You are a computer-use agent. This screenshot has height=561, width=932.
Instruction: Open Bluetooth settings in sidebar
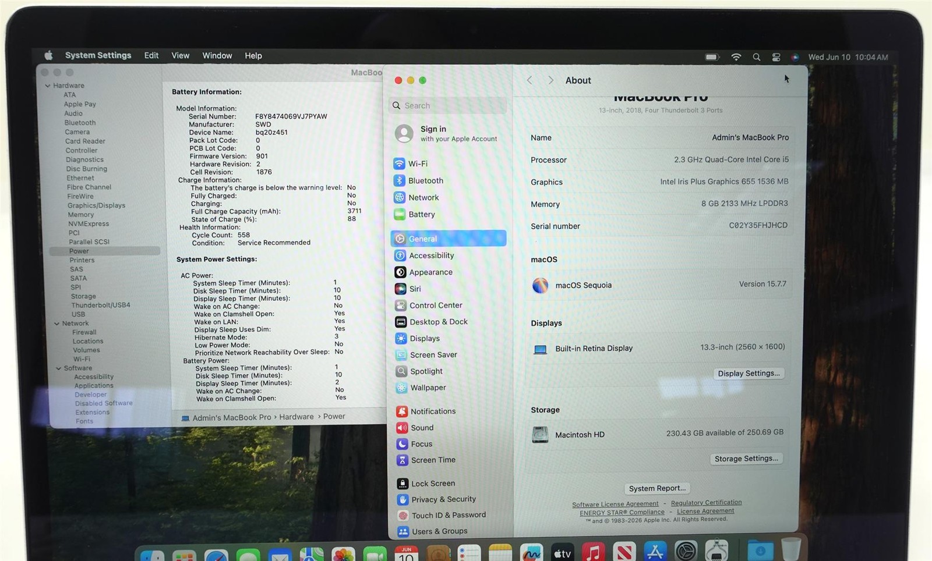(x=419, y=180)
